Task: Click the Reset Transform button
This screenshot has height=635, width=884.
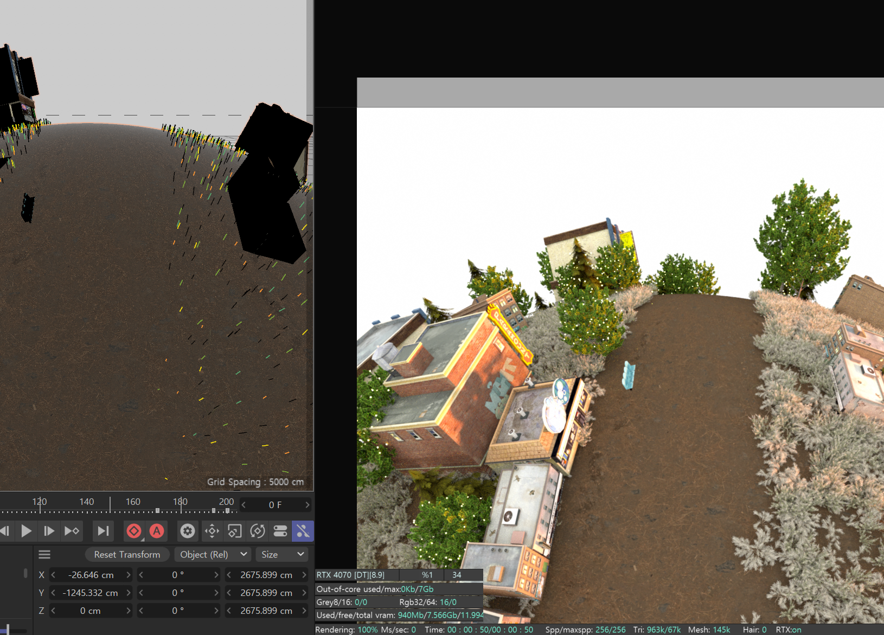Action: (x=127, y=554)
